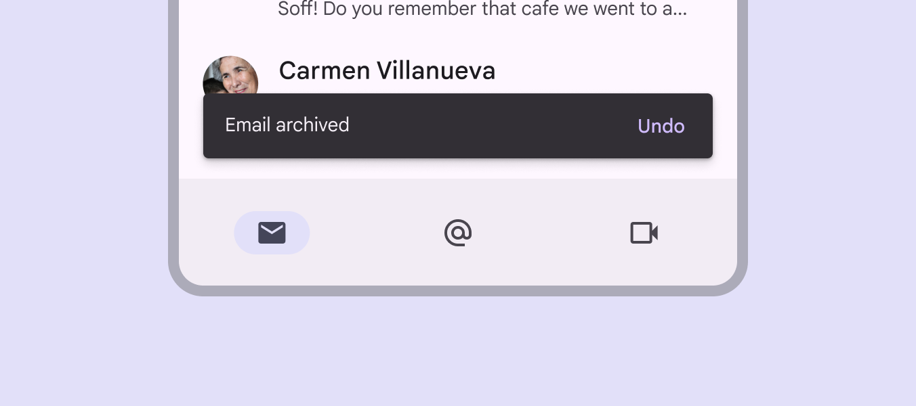Viewport: 916px width, 406px height.
Task: Click the round avatar beside Carmen Villanueva
Action: point(230,76)
